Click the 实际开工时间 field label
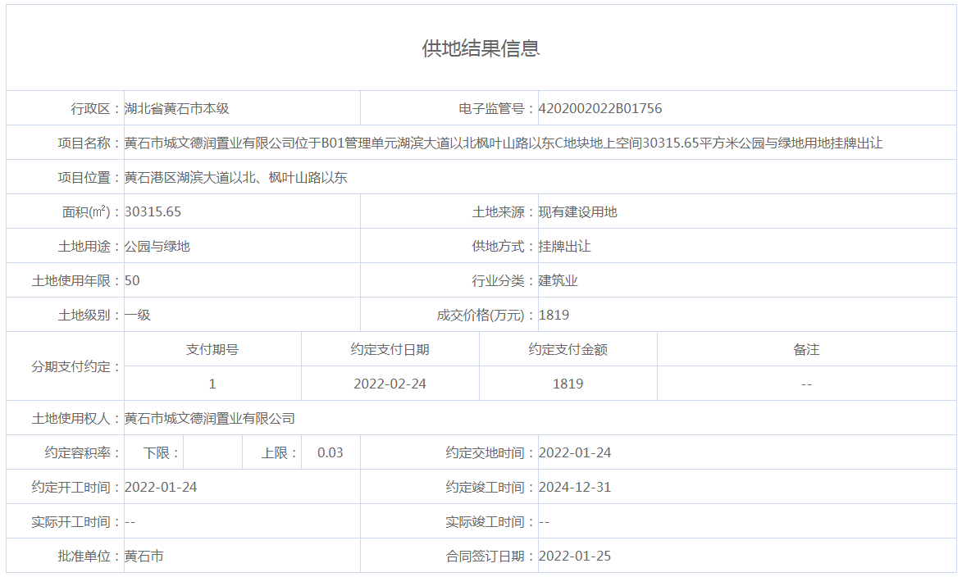Viewport: 962px width, 577px height. (77, 522)
